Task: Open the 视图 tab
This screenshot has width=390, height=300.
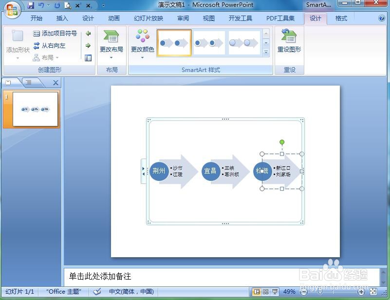Action: click(208, 18)
